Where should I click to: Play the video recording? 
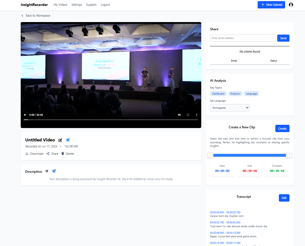pyautogui.click(x=25, y=115)
